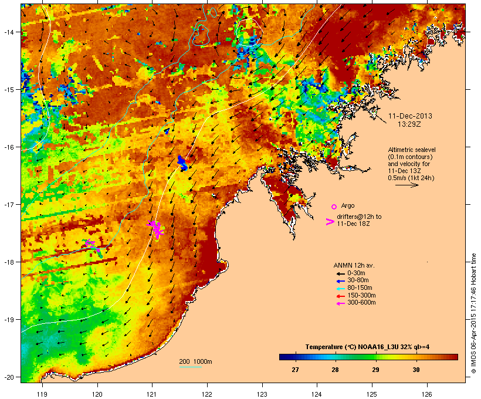Click the black 0-30m legend arrow

(340, 273)
